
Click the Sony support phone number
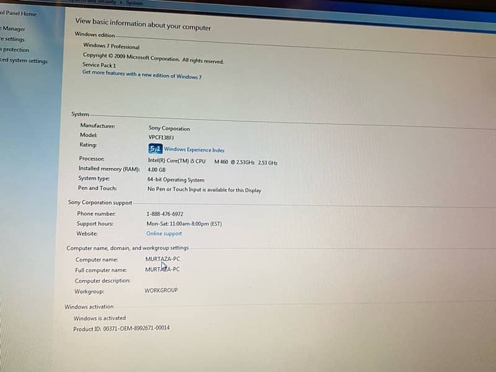coord(164,214)
